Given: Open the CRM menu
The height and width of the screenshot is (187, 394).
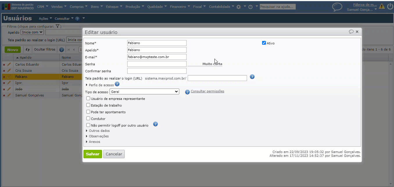Looking at the screenshot, I should point(42,7).
